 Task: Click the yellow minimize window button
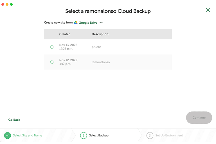tap(7, 4)
